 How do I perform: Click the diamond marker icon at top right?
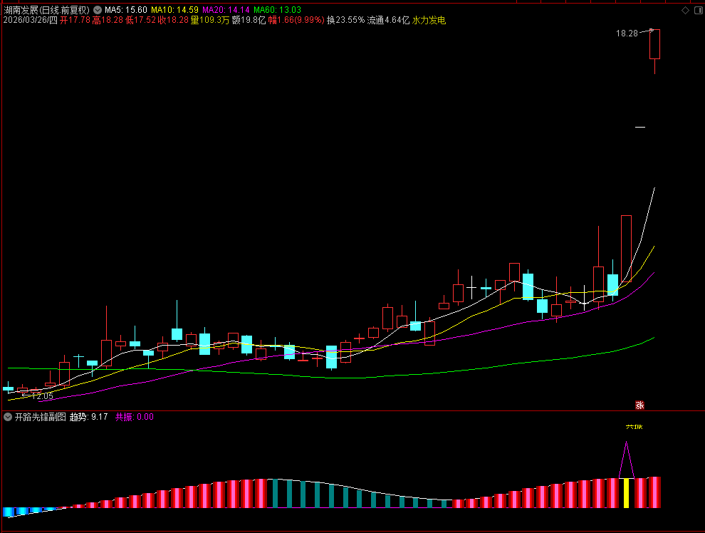point(685,11)
